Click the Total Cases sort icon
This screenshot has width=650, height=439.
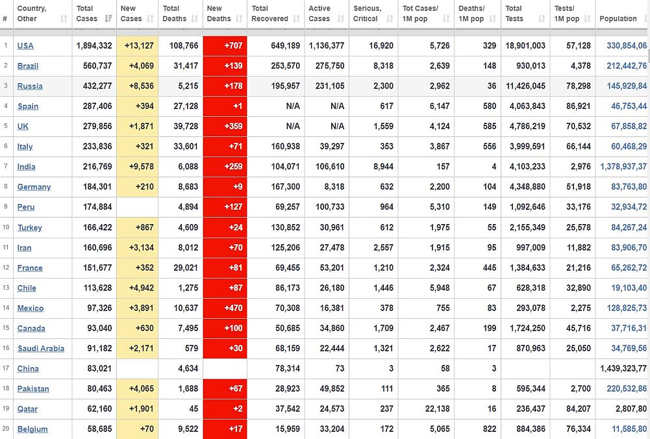[x=108, y=19]
